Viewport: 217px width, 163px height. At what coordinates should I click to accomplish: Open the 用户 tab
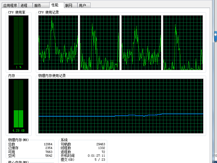click(84, 5)
